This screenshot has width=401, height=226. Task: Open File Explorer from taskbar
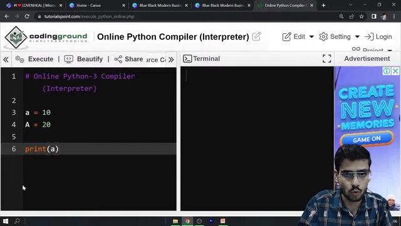point(175,221)
